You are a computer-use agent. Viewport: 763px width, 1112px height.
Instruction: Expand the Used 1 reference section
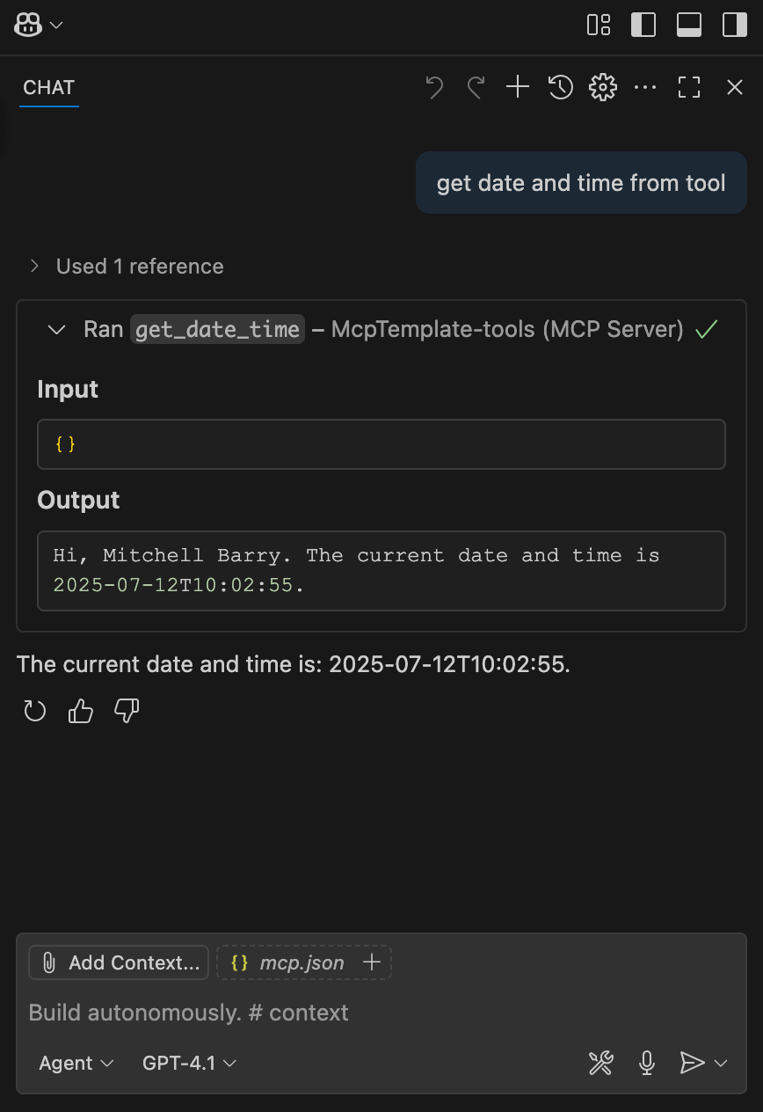coord(127,266)
